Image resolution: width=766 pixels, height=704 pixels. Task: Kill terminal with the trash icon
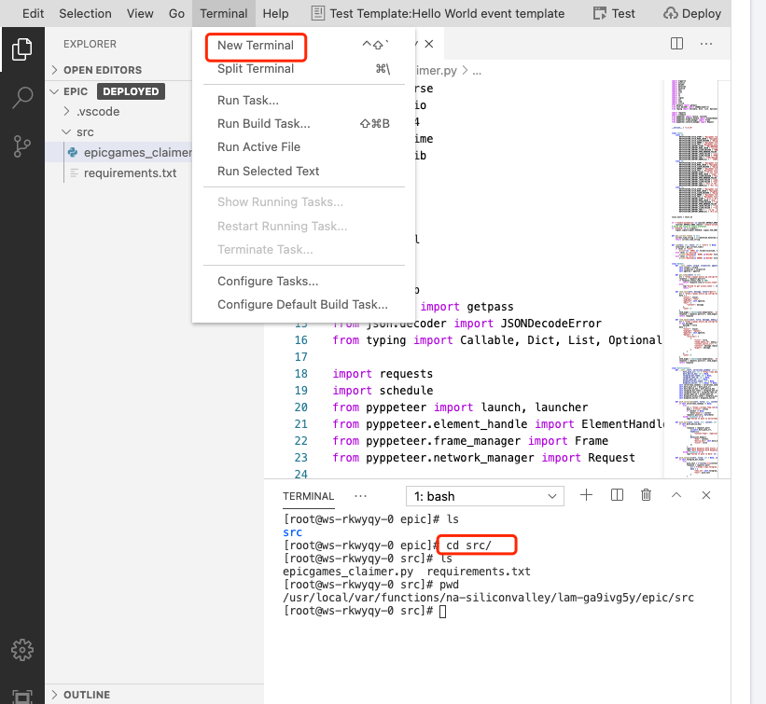pyautogui.click(x=646, y=496)
